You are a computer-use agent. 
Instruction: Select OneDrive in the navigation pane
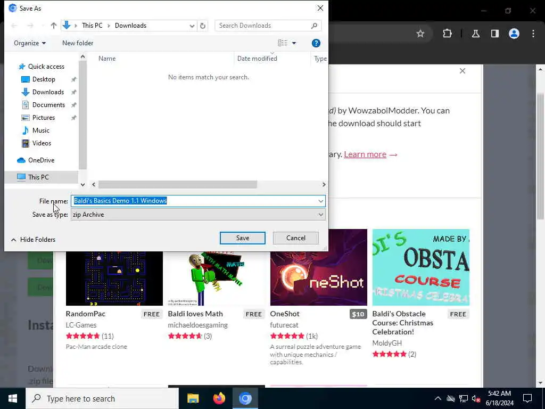coord(41,160)
